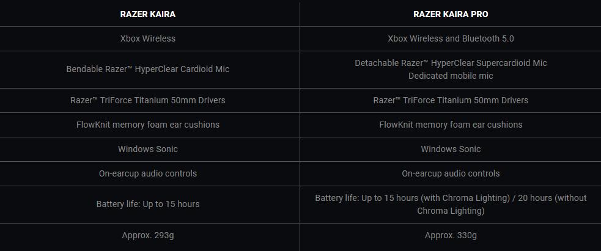Click the Approx. 293g weight cell
Viewport: 601px width, 251px height.
point(148,235)
